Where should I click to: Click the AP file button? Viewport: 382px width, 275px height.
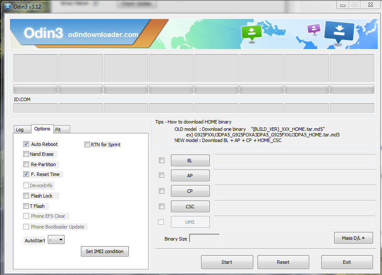pos(190,176)
